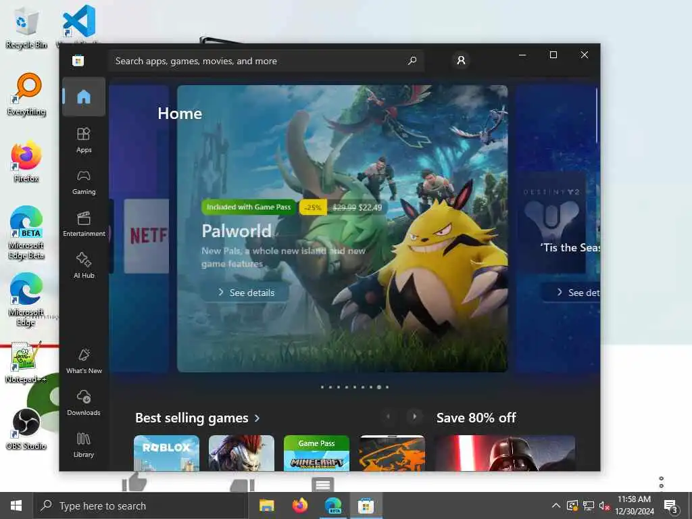The image size is (692, 519).
Task: Open the Netflix carousel card
Action: 146,236
